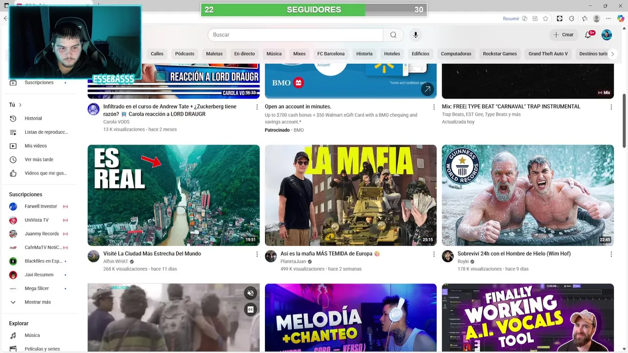The image size is (628, 353).
Task: Select the Pódcasts category chip
Action: [x=184, y=54]
